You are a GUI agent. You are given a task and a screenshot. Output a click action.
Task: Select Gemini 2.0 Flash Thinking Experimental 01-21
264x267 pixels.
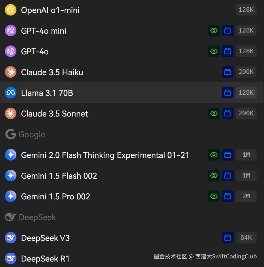(x=105, y=155)
